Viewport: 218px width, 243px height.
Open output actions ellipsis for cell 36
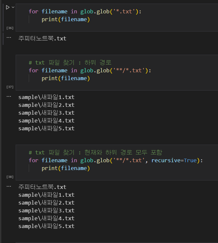[9, 37]
